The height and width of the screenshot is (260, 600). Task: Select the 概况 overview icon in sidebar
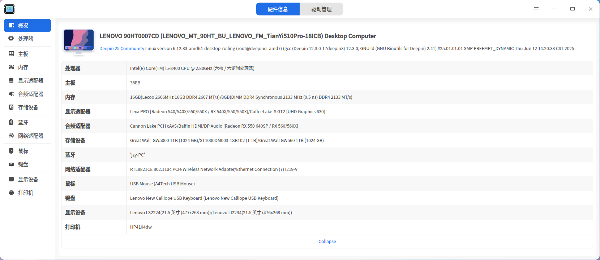coord(11,26)
